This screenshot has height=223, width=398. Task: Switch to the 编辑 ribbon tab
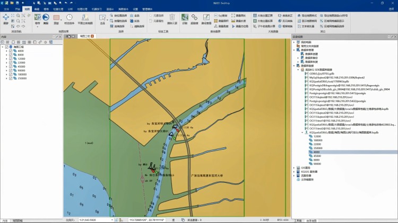tap(36, 9)
